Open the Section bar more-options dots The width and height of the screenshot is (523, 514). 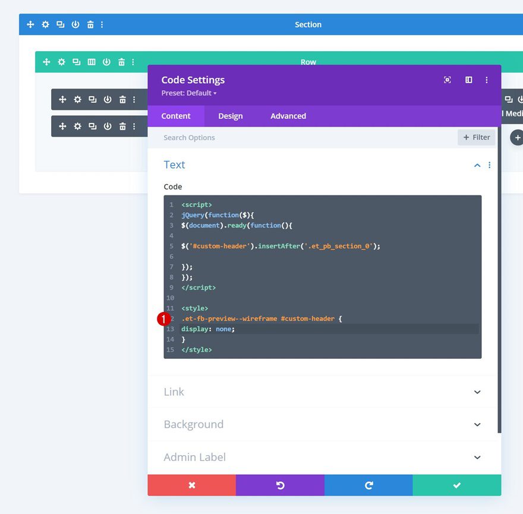tap(102, 24)
